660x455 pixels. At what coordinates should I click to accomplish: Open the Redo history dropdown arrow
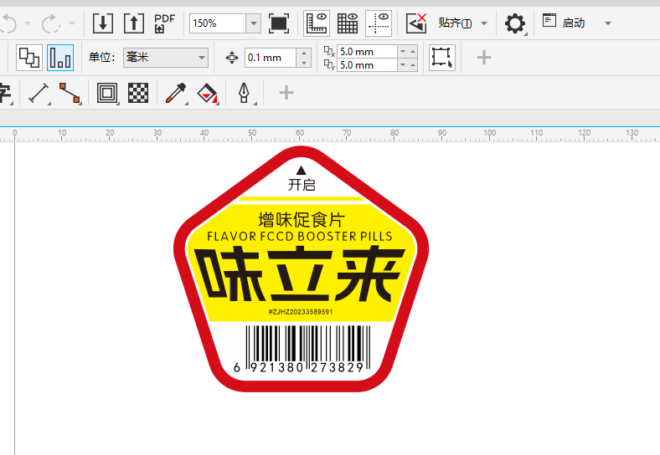[72, 23]
